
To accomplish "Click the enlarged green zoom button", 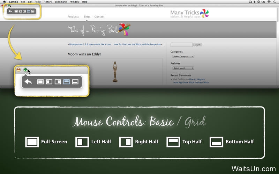I will coord(25,70).
